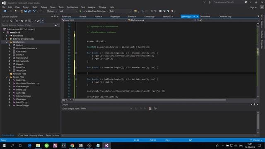Click the Home icon in Solution Explorer
Viewport: 265px width, 149px height.
pyautogui.click(x=11, y=21)
